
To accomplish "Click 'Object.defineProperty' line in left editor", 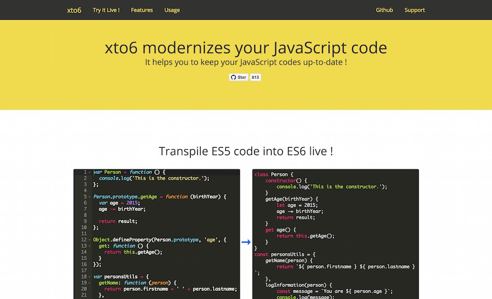I will point(160,240).
